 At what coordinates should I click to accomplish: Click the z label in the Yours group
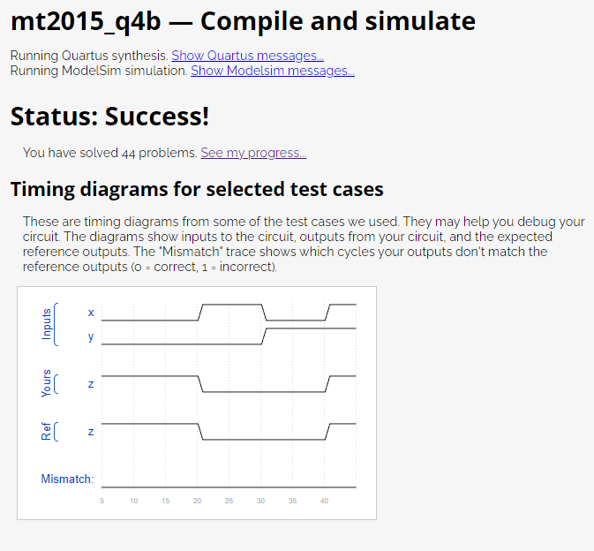click(x=90, y=384)
